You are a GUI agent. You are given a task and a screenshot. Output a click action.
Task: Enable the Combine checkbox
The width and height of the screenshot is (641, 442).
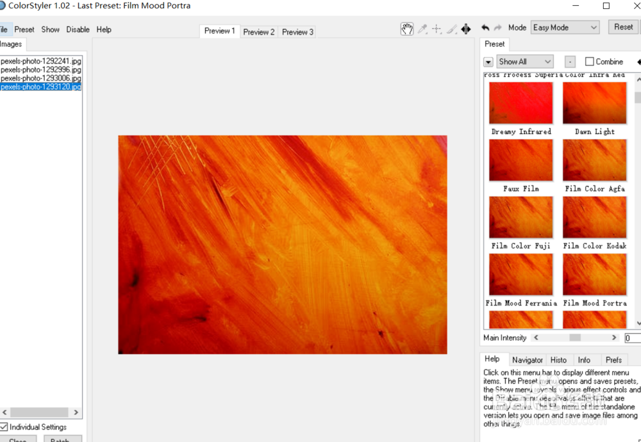tap(589, 61)
